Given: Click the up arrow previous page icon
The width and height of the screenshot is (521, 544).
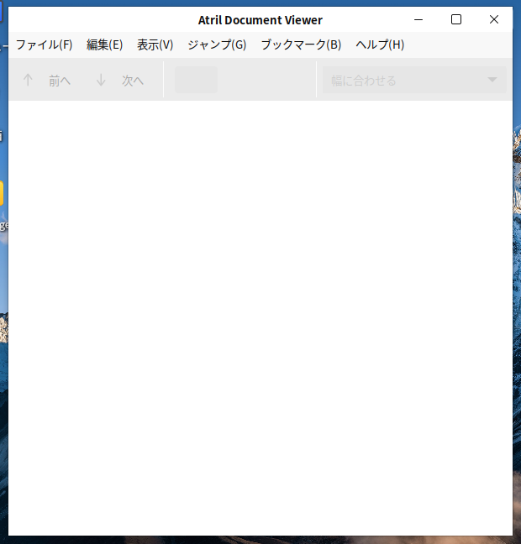Looking at the screenshot, I should (x=28, y=80).
